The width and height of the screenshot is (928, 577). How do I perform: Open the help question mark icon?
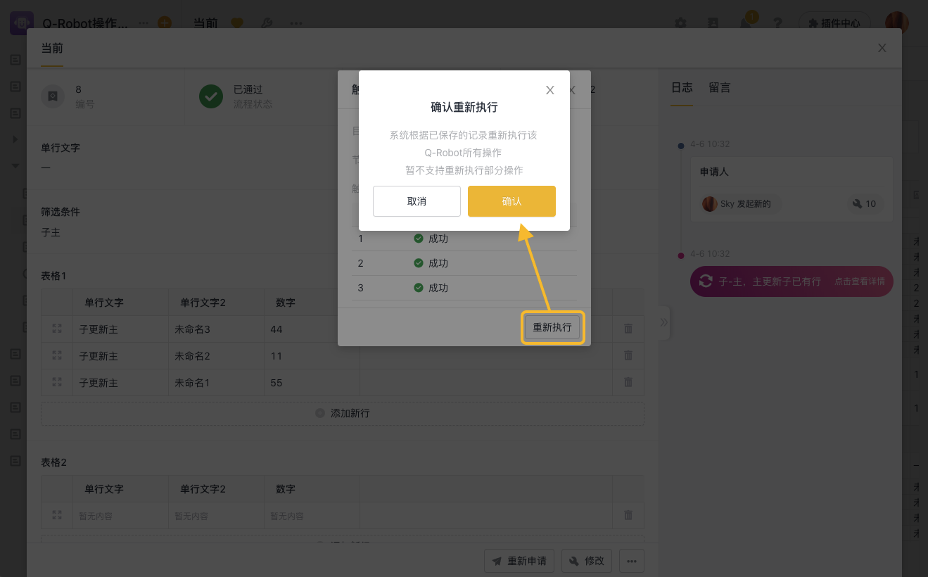tap(777, 23)
